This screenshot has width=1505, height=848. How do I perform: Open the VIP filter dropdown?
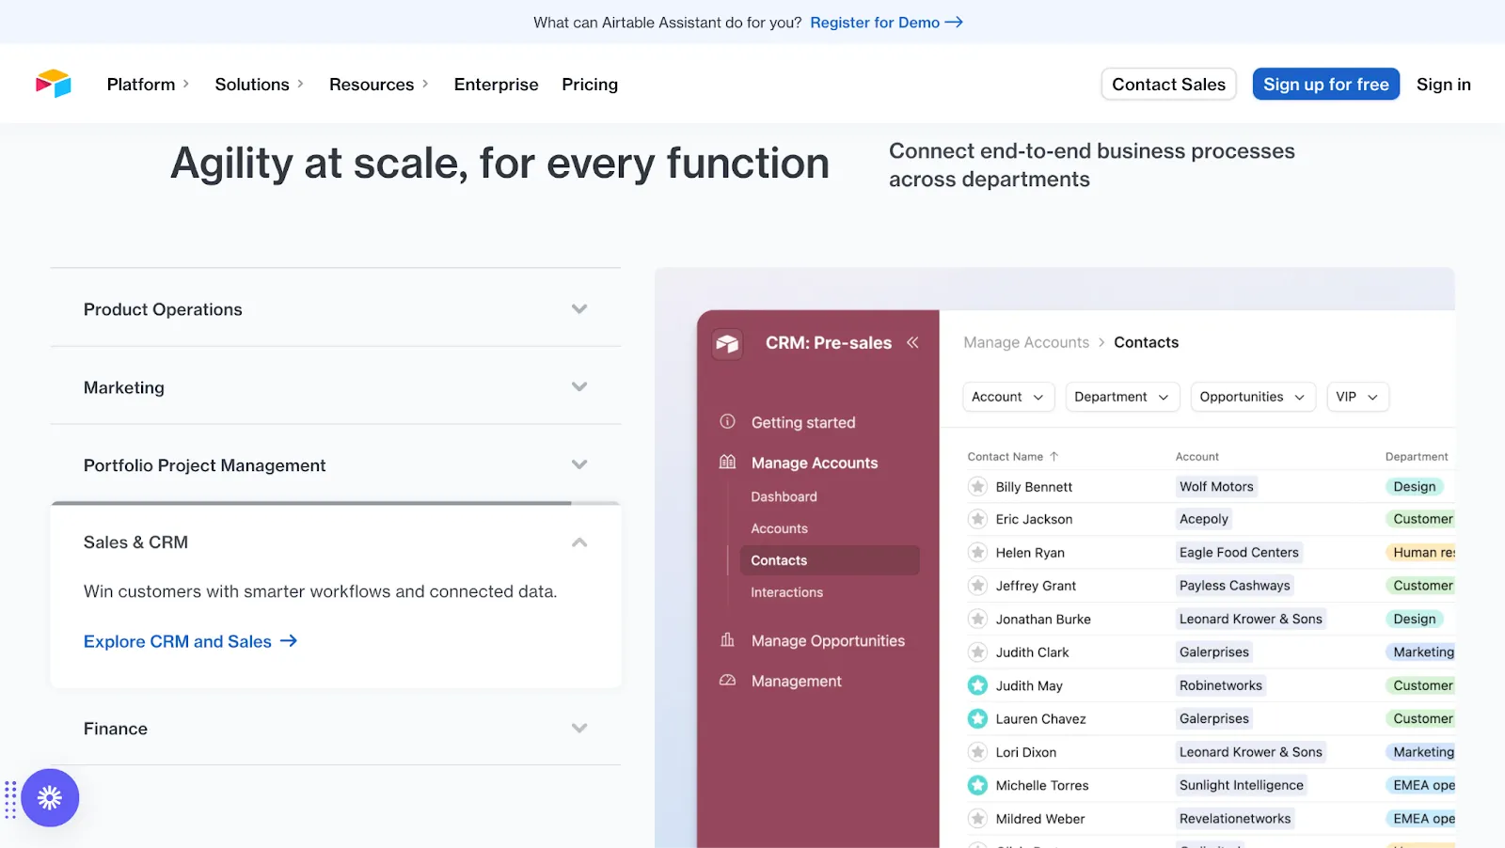point(1357,397)
